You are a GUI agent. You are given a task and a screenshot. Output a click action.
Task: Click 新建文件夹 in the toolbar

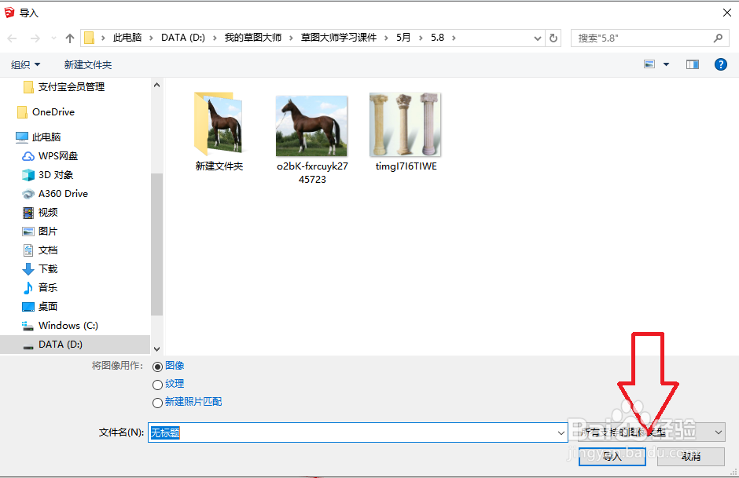(x=87, y=64)
